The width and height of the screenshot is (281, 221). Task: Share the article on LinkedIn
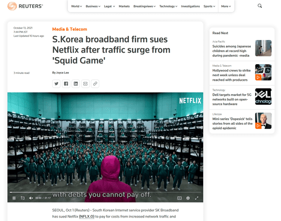[x=76, y=84]
